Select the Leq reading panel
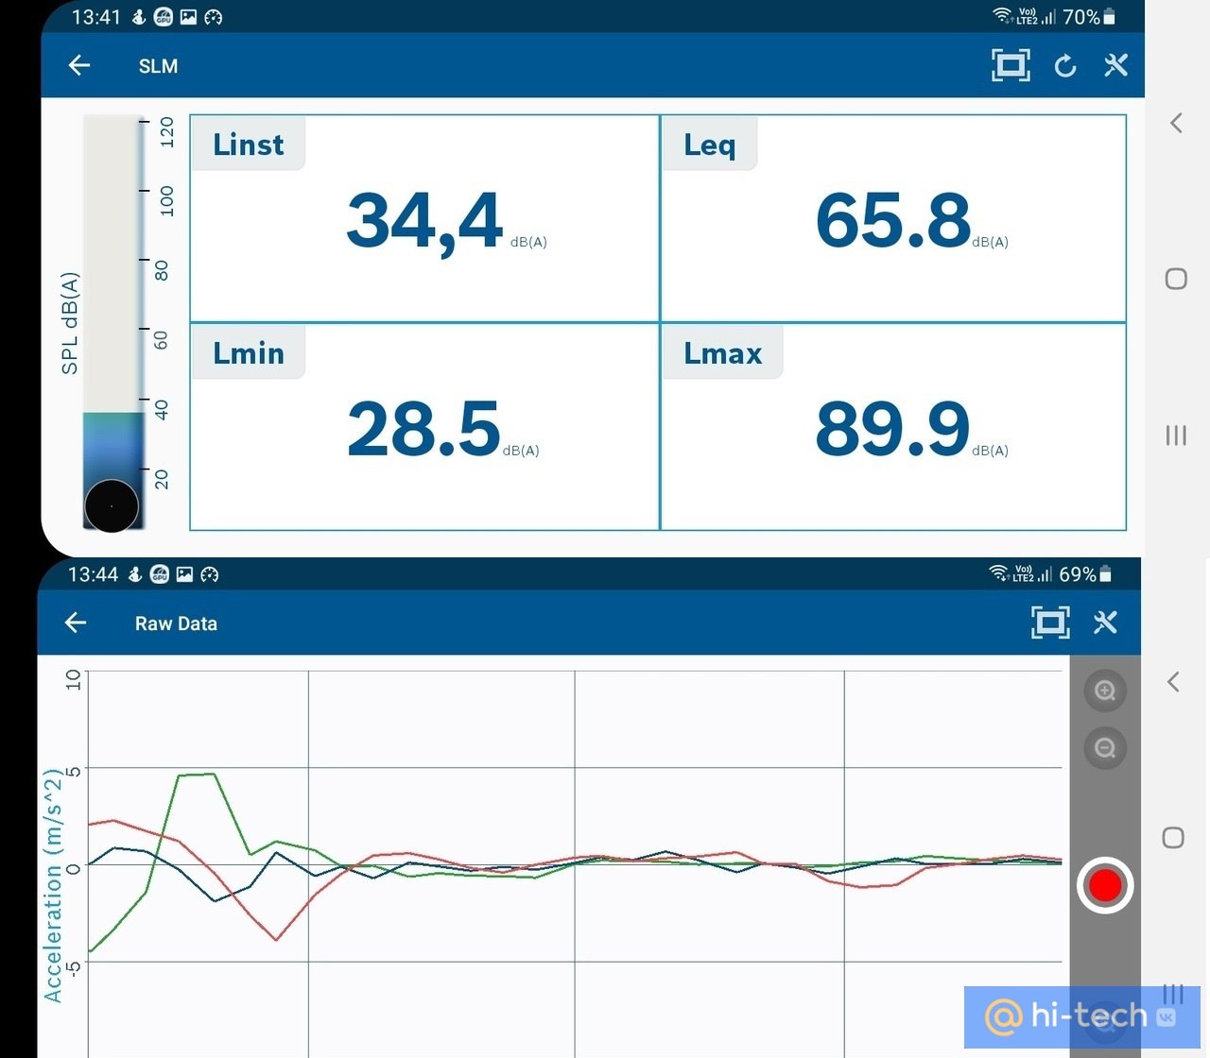Viewport: 1210px width, 1058px height. coord(893,218)
